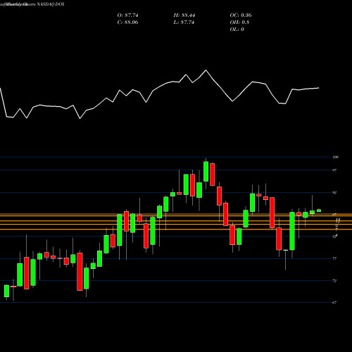Click the OL: 0 reading
This screenshot has width=352, height=352.
[237, 30]
